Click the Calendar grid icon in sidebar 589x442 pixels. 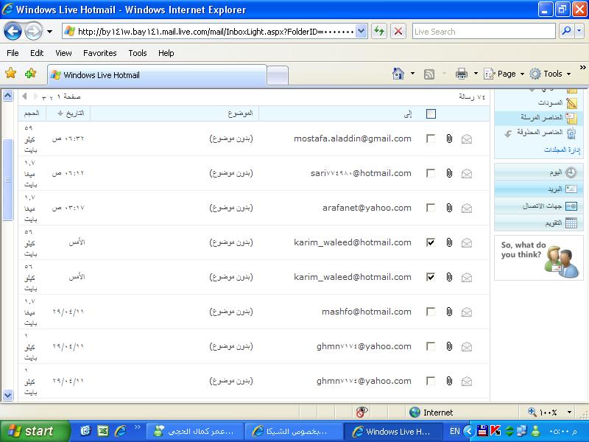coord(571,223)
